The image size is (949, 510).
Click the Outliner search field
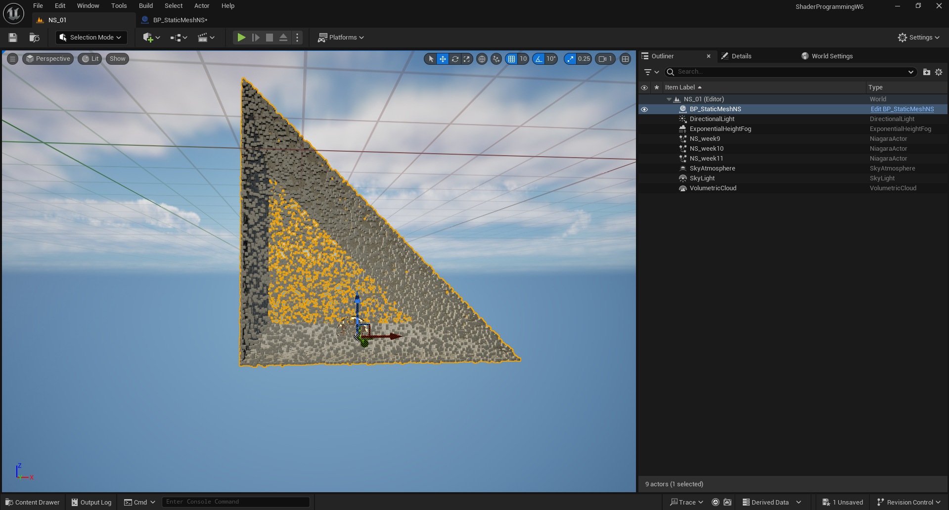tap(790, 72)
